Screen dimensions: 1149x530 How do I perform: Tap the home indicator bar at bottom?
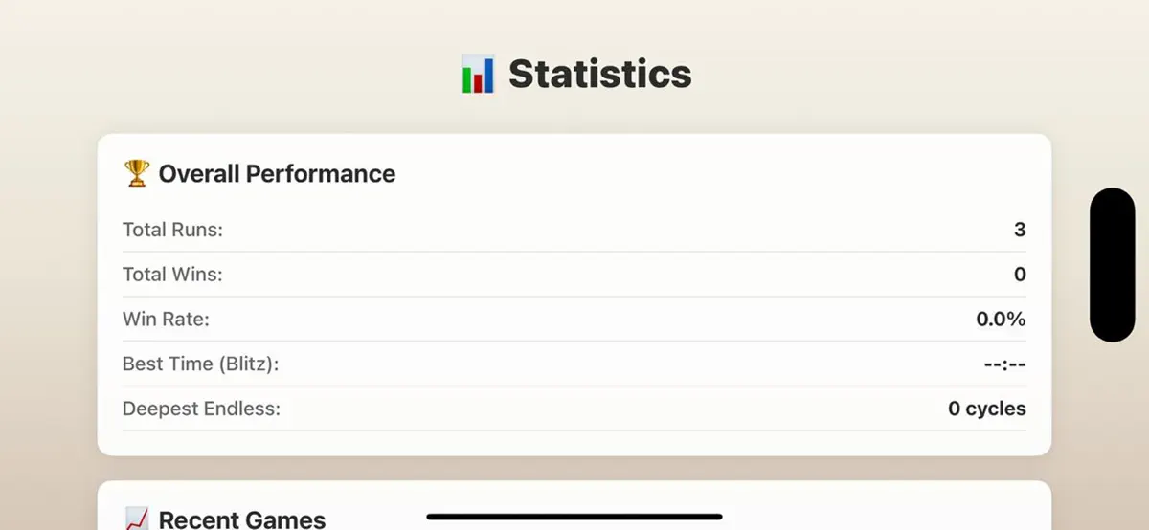[x=574, y=517]
